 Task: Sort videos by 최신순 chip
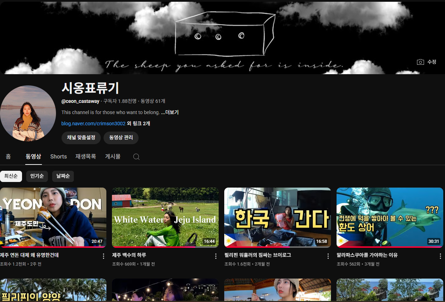pos(11,176)
